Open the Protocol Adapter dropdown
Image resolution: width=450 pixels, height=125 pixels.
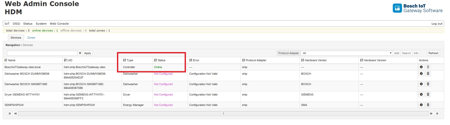(346, 53)
